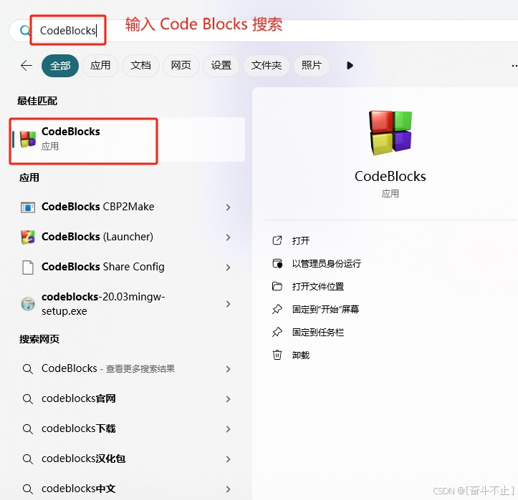Click the CodeBlocks Launcher icon

tap(28, 237)
